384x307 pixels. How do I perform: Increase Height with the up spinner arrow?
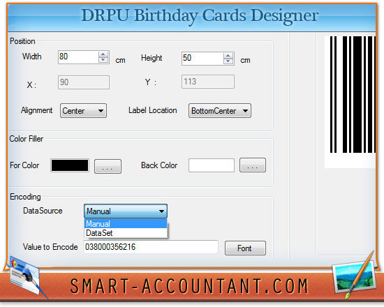coord(228,56)
